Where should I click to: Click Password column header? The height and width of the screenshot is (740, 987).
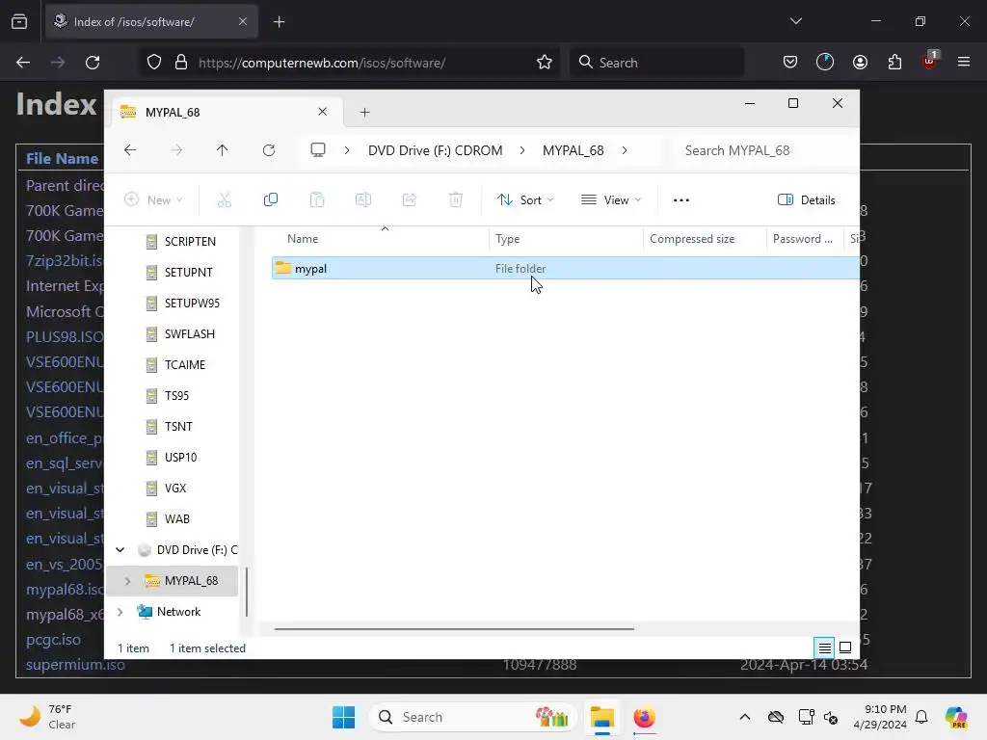pos(805,239)
